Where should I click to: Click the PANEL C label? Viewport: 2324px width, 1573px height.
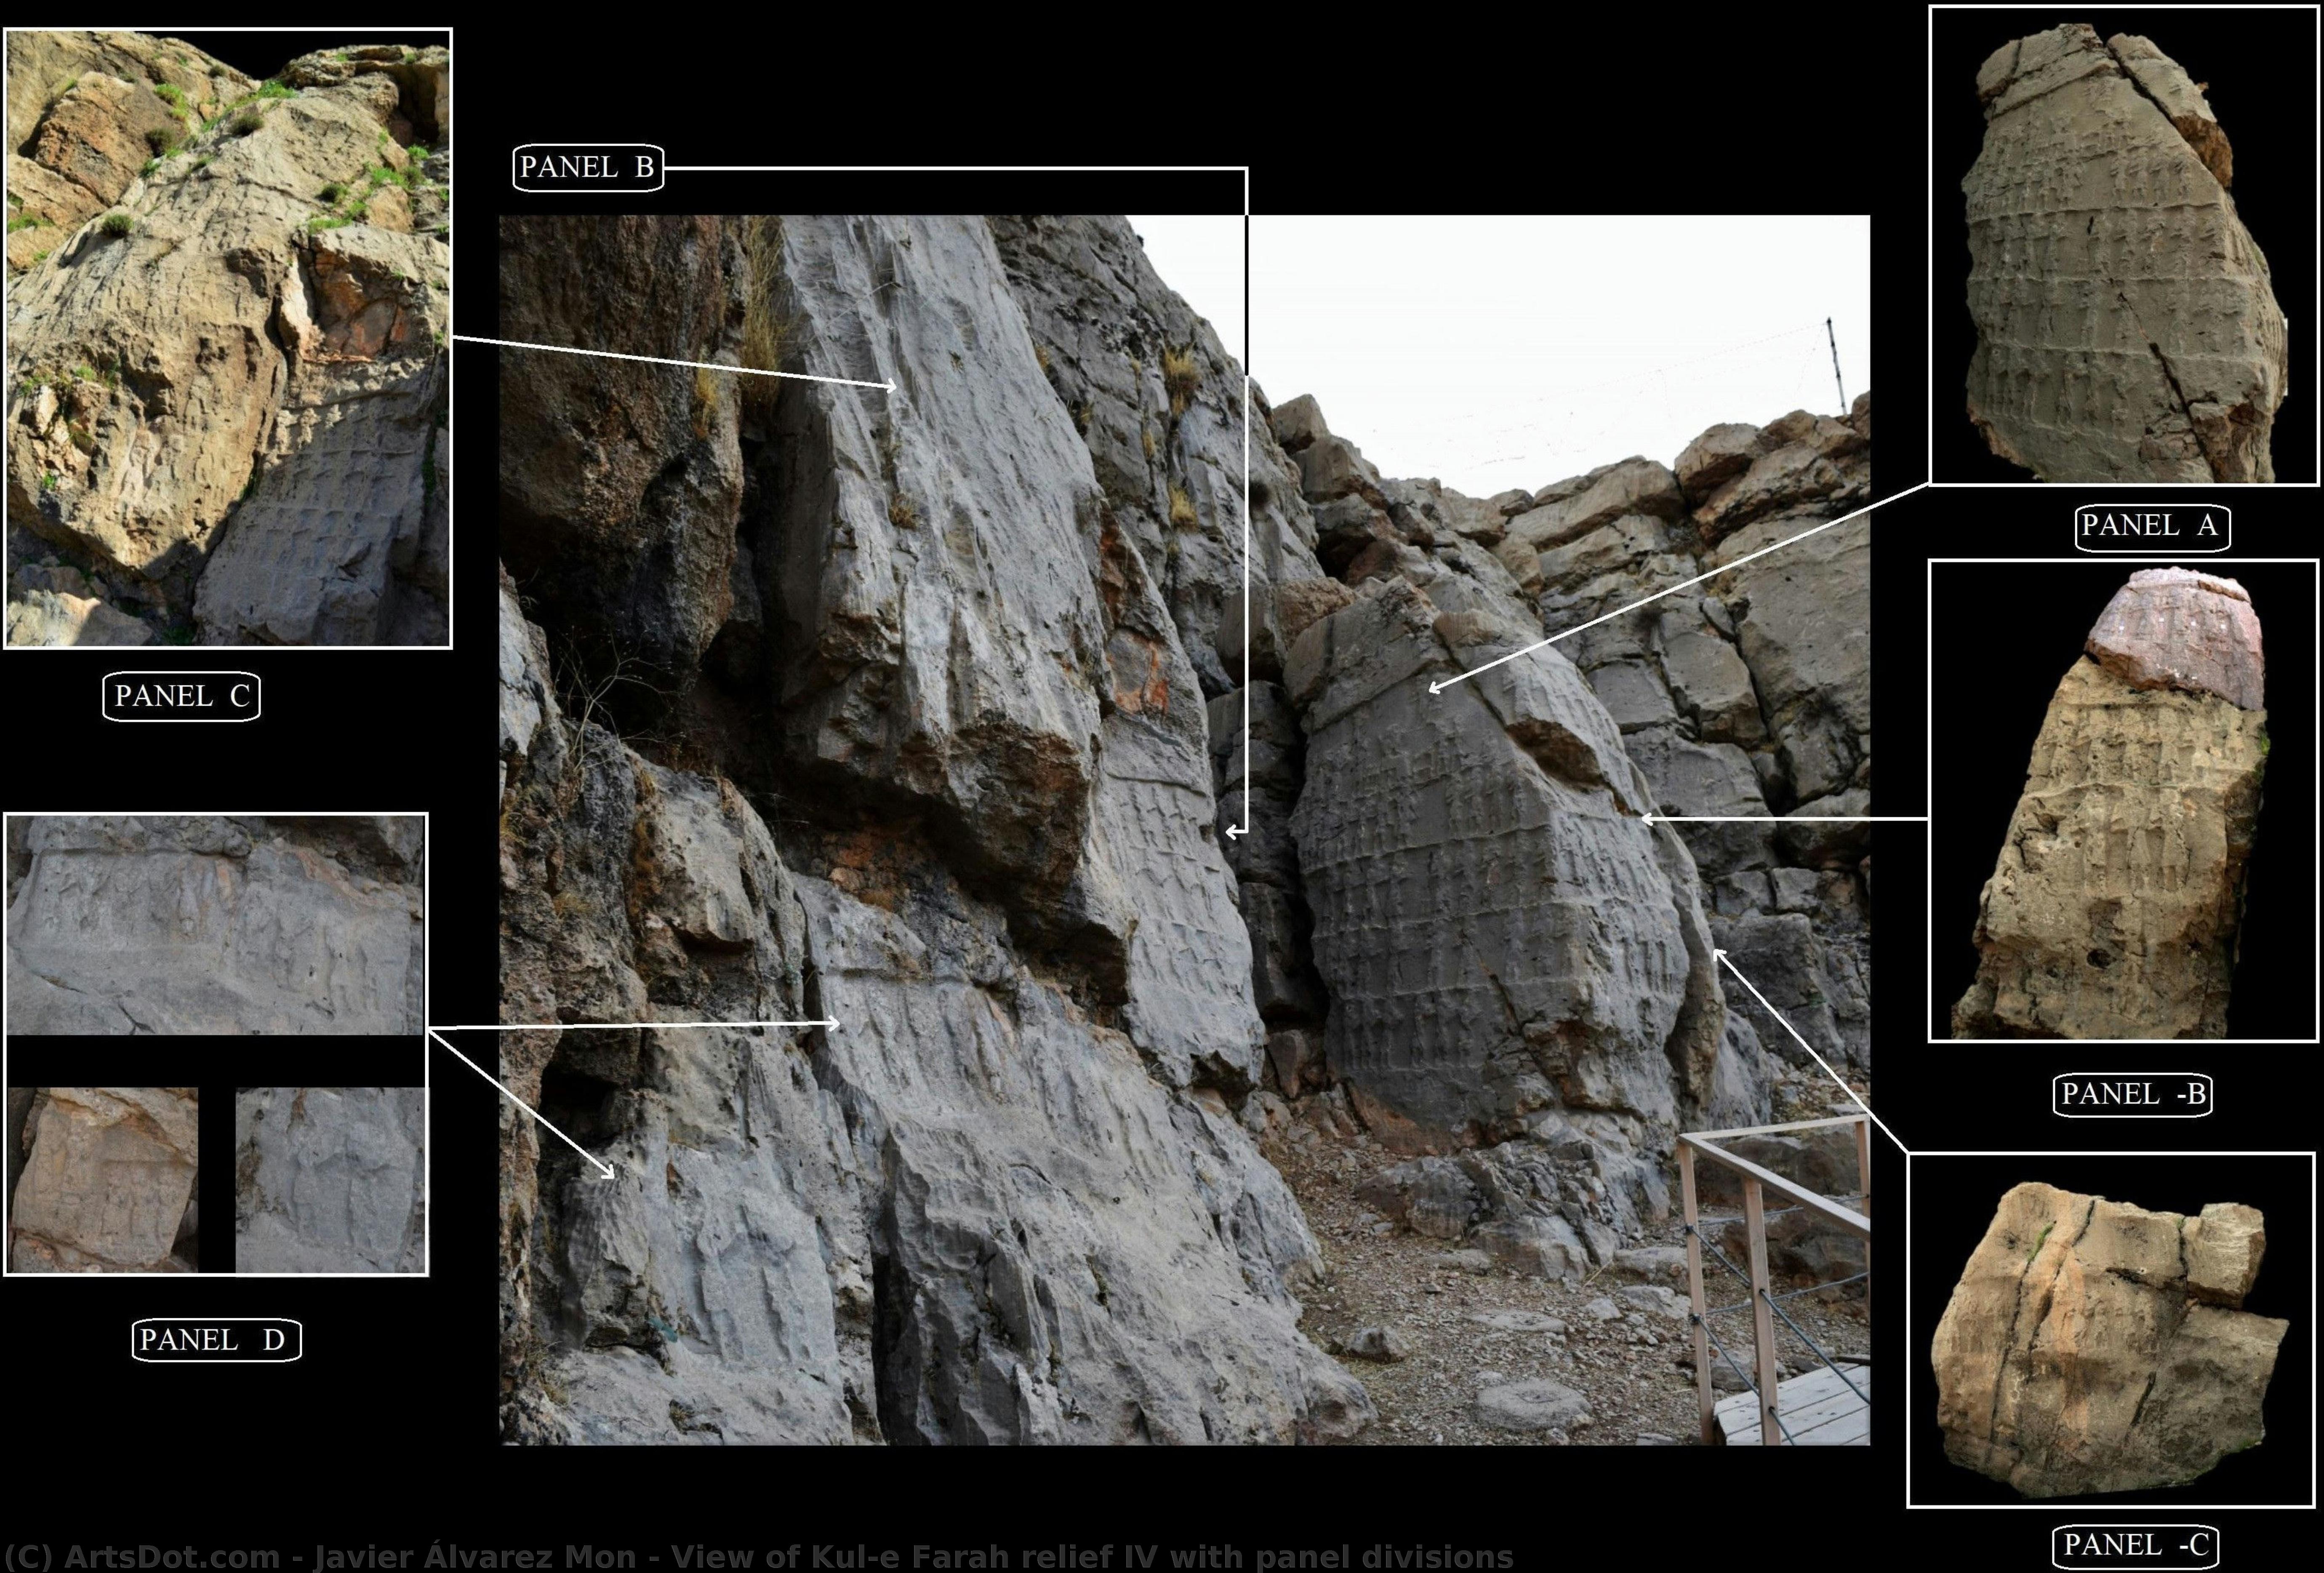pyautogui.click(x=182, y=697)
